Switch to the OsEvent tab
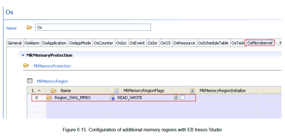The width and height of the screenshot is (285, 140). [137, 43]
